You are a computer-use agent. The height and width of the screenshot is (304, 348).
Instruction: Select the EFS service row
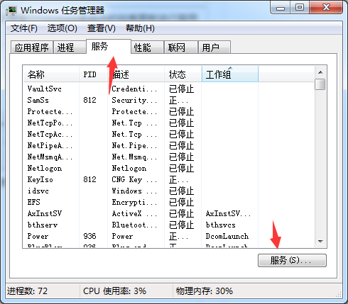click(168, 202)
